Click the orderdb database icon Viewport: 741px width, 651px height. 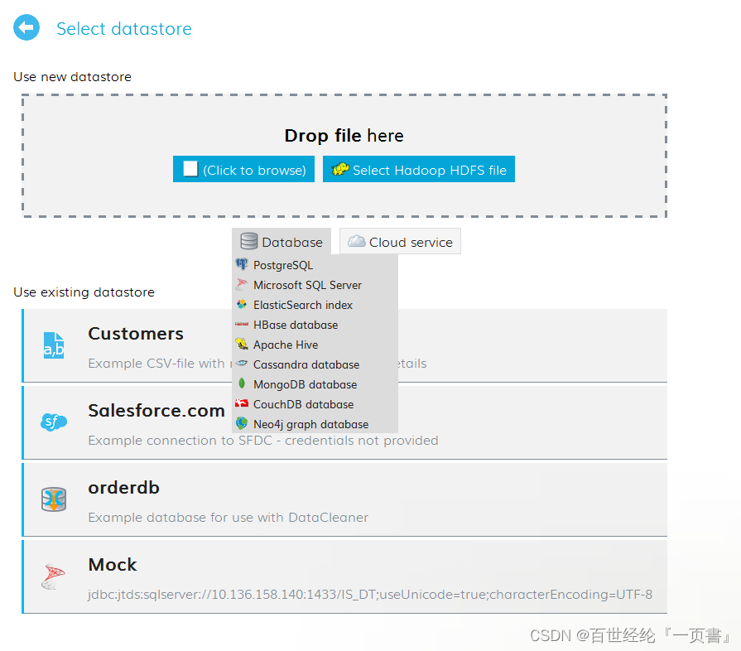click(54, 499)
